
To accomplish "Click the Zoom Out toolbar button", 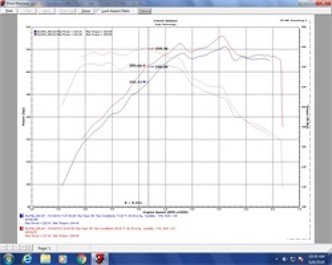I will [64, 12].
